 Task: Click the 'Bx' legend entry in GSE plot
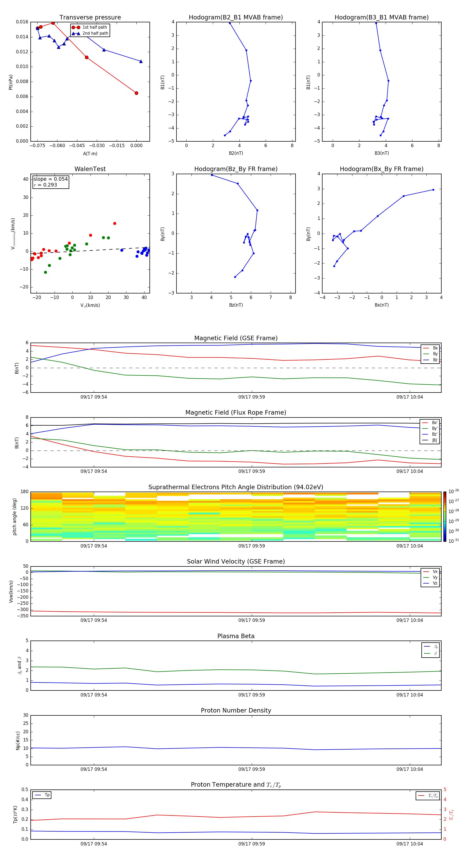pyautogui.click(x=430, y=348)
